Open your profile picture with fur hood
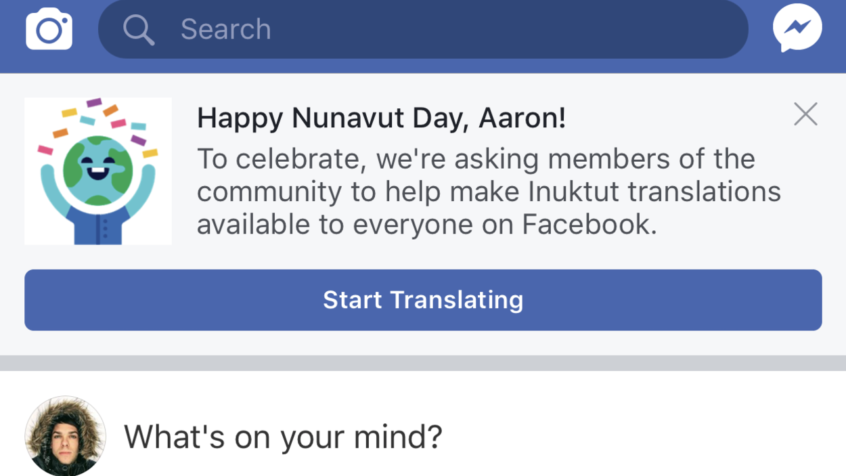This screenshot has width=846, height=476. click(65, 436)
